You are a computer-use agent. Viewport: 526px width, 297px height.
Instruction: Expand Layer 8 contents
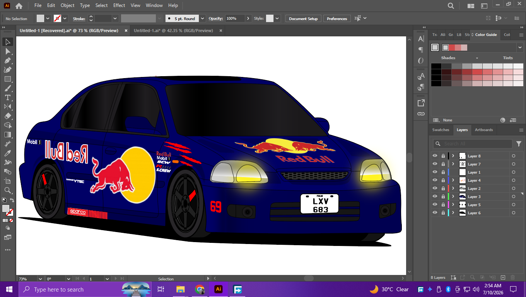click(x=453, y=156)
